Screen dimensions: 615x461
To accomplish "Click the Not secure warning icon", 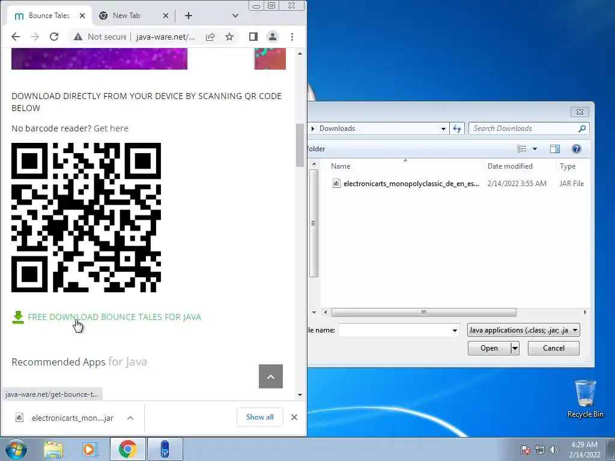I will pyautogui.click(x=78, y=37).
